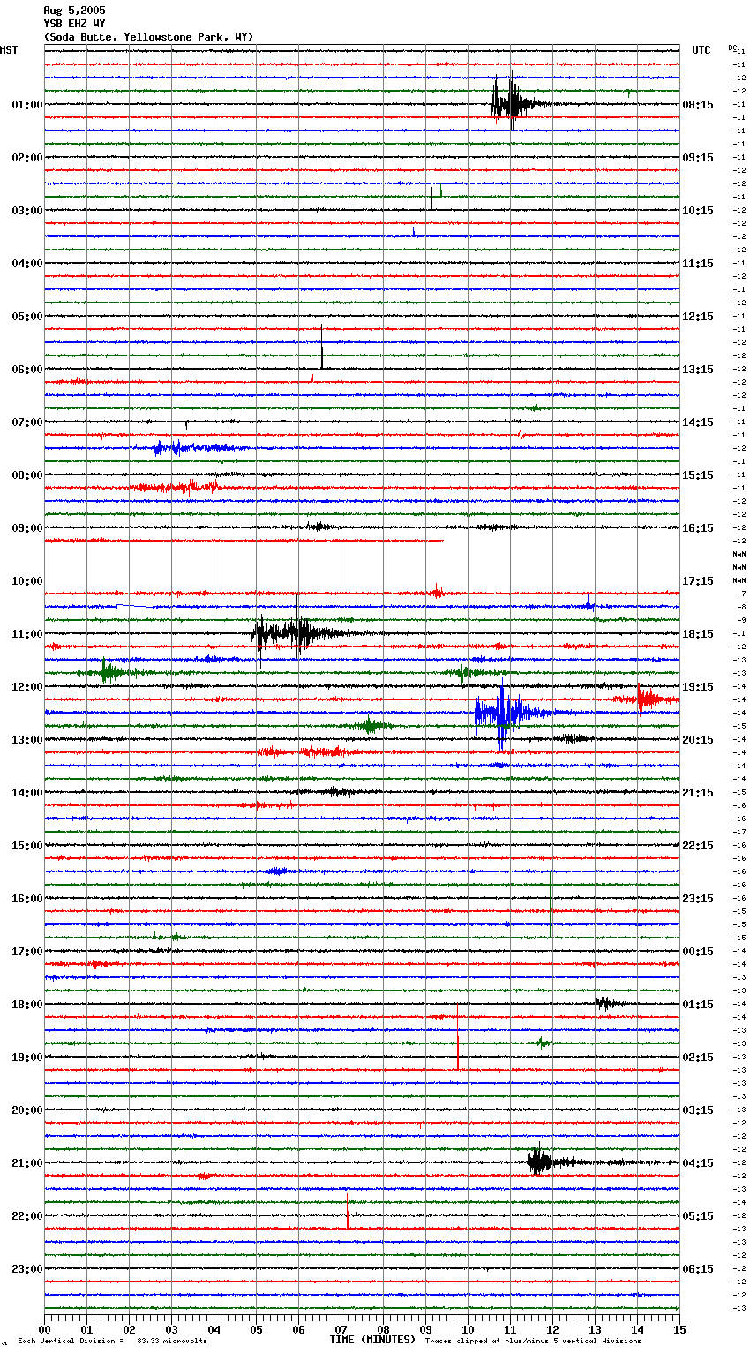The image size is (750, 1353).
Task: Click the 22:15 UTC time label
Action: [x=698, y=846]
